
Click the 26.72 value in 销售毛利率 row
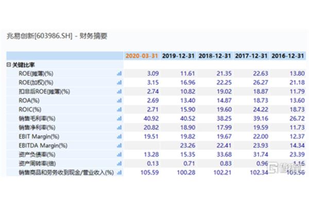point(297,118)
